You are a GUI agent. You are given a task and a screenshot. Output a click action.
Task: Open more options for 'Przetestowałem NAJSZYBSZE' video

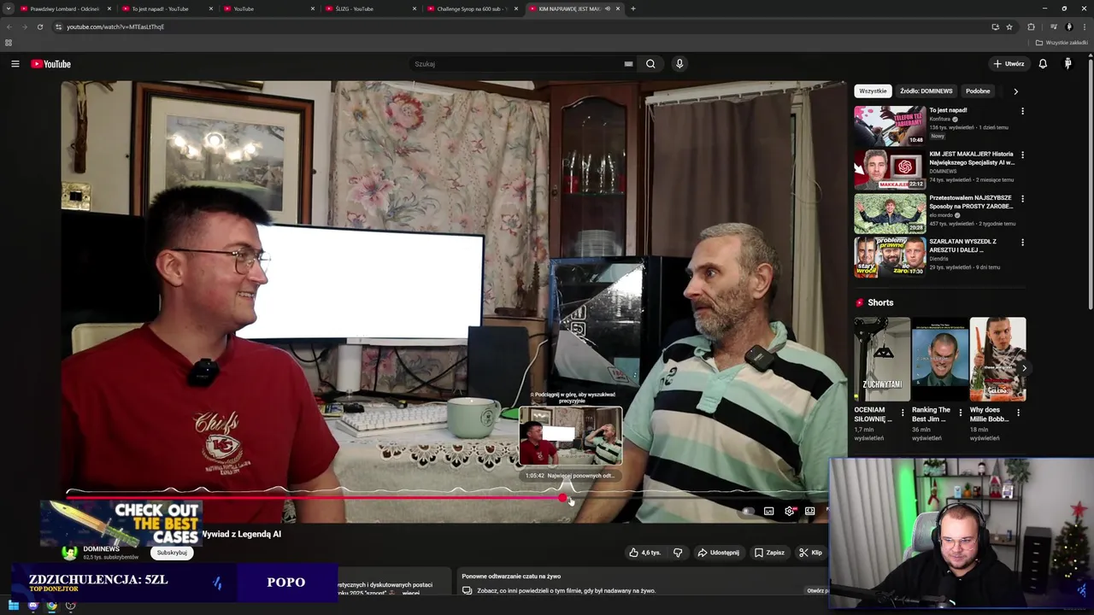(1022, 199)
